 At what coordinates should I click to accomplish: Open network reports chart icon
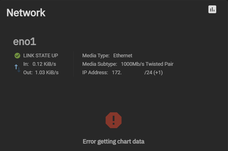pos(212,9)
